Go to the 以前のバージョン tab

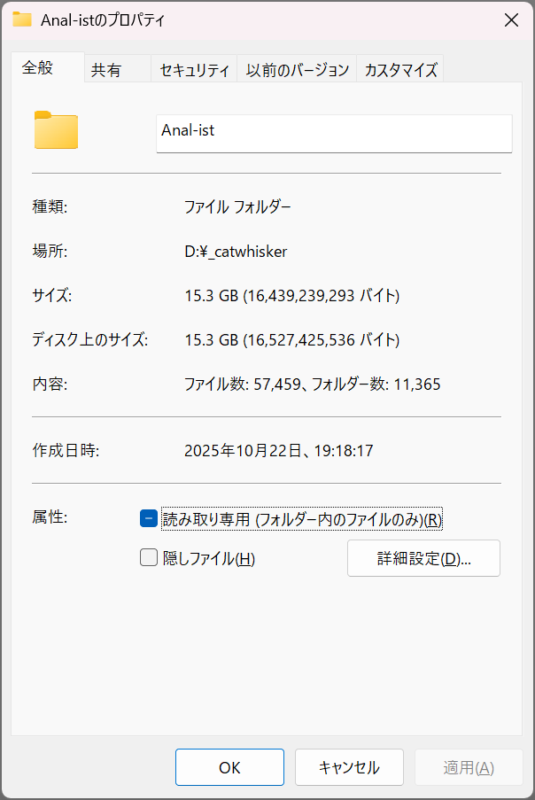[x=297, y=69]
